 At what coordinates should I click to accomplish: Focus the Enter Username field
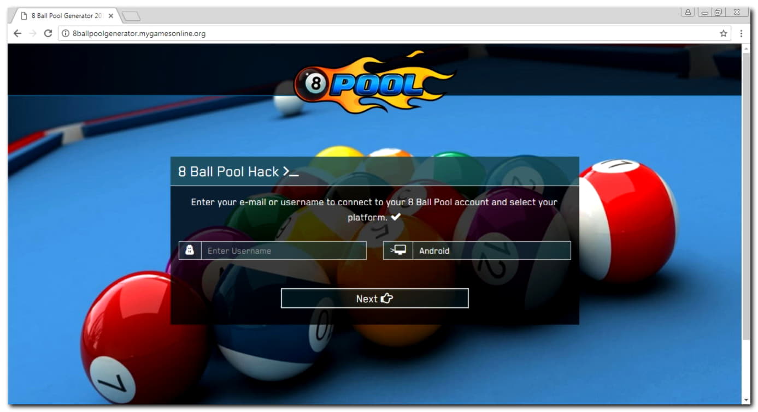tap(284, 250)
